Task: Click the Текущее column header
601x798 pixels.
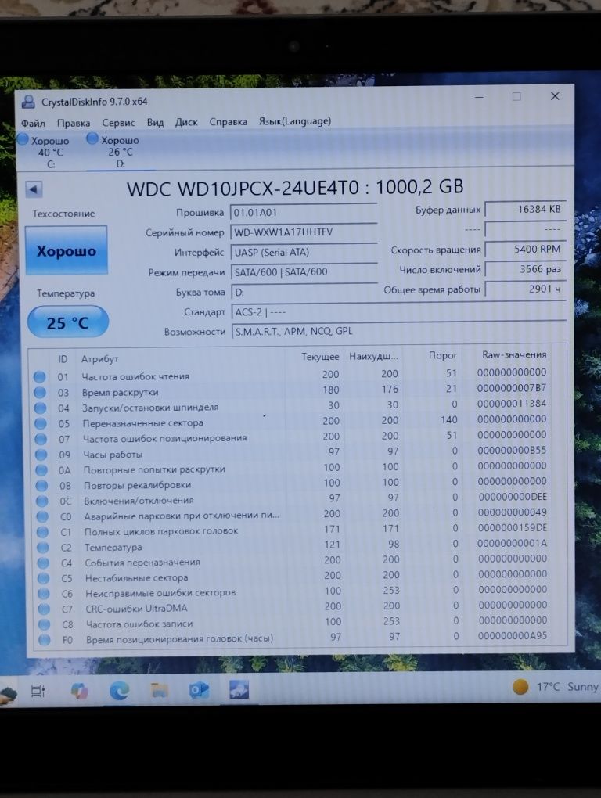Action: tap(320, 357)
